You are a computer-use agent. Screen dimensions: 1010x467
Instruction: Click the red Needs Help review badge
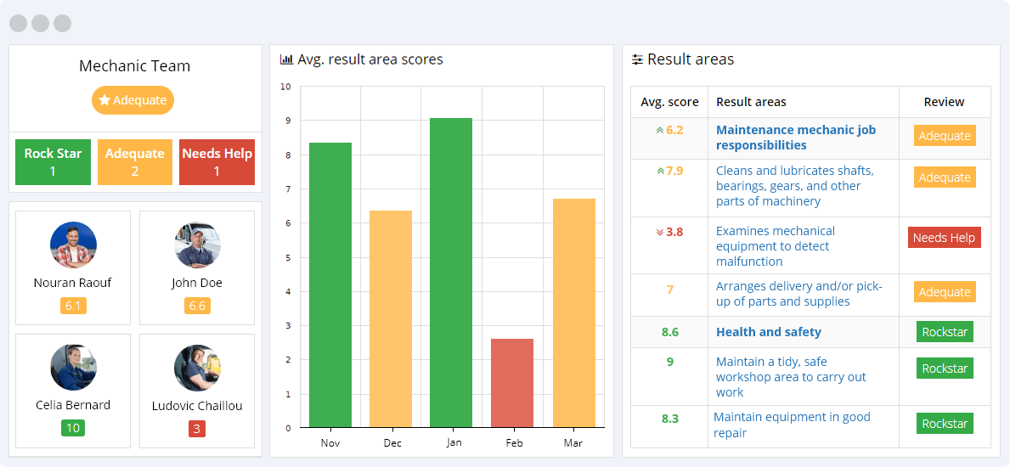(944, 238)
